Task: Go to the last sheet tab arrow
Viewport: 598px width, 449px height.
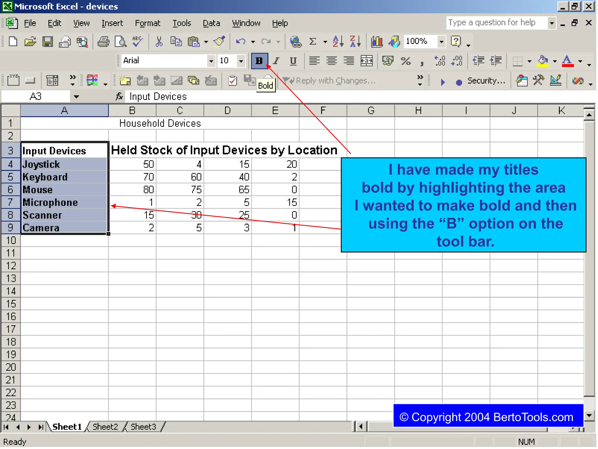Action: (41, 427)
